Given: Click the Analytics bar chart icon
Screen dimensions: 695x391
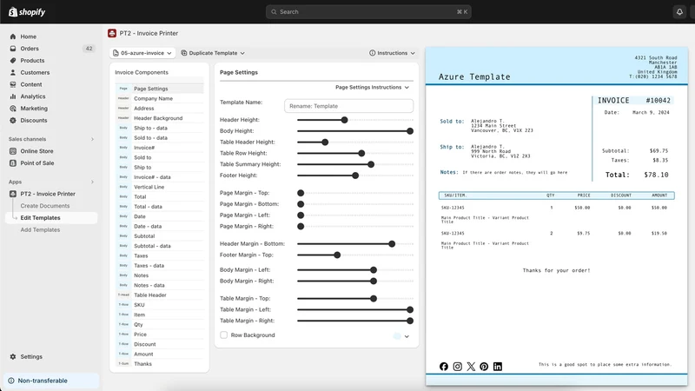Looking at the screenshot, I should tap(13, 96).
